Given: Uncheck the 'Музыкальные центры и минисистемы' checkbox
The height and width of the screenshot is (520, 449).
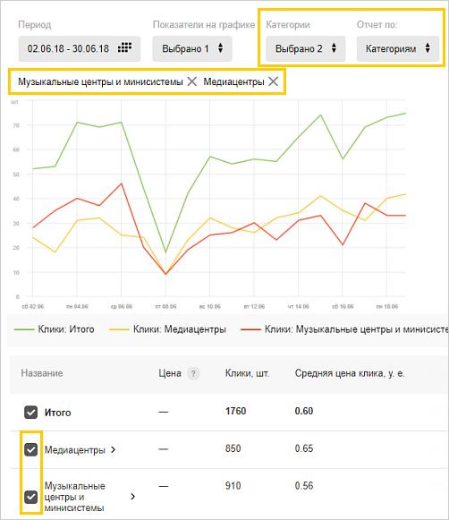Looking at the screenshot, I should point(30,497).
